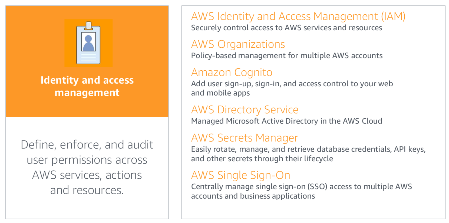Click the 'Identity and access management' title

point(87,86)
